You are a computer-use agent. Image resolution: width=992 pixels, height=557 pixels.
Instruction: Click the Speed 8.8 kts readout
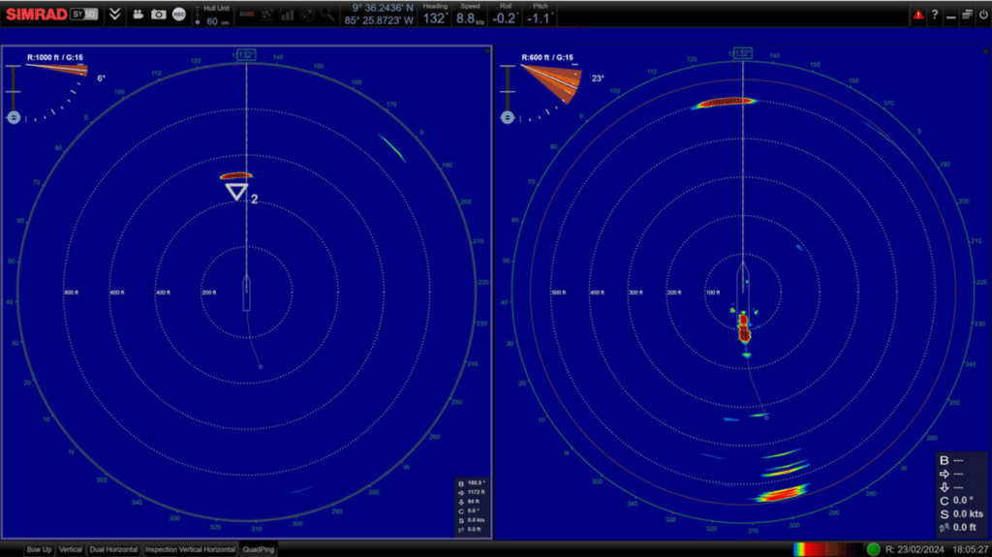[x=470, y=15]
